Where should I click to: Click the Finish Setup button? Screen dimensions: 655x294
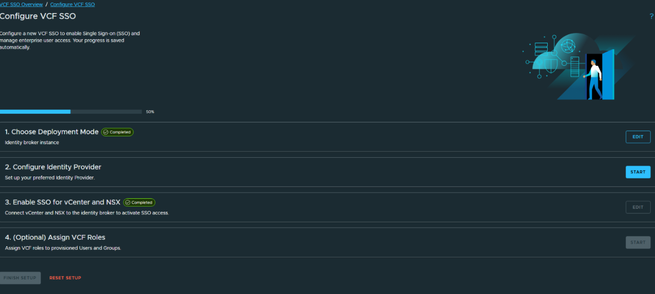pos(20,278)
